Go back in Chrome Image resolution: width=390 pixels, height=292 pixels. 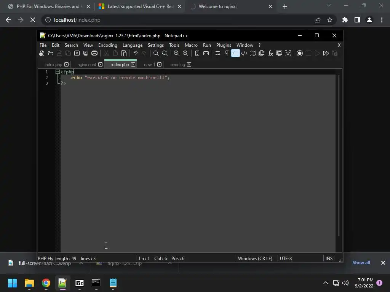point(8,20)
